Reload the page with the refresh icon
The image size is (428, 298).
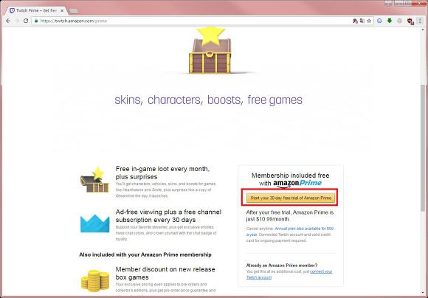click(26, 21)
